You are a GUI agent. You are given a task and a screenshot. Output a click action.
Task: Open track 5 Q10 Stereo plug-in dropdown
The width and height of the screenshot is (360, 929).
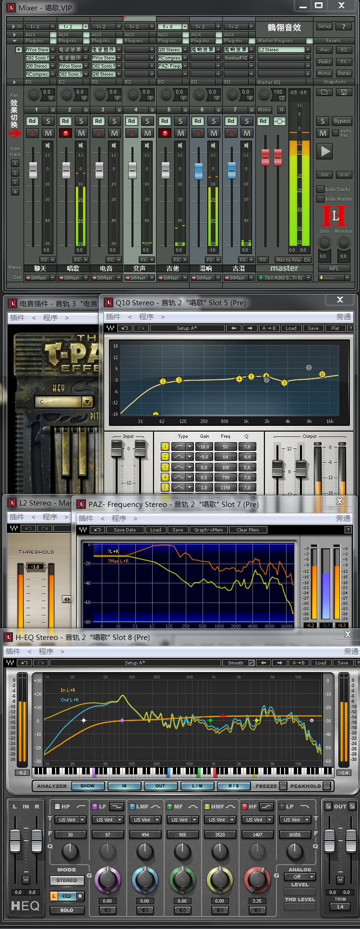point(185,49)
